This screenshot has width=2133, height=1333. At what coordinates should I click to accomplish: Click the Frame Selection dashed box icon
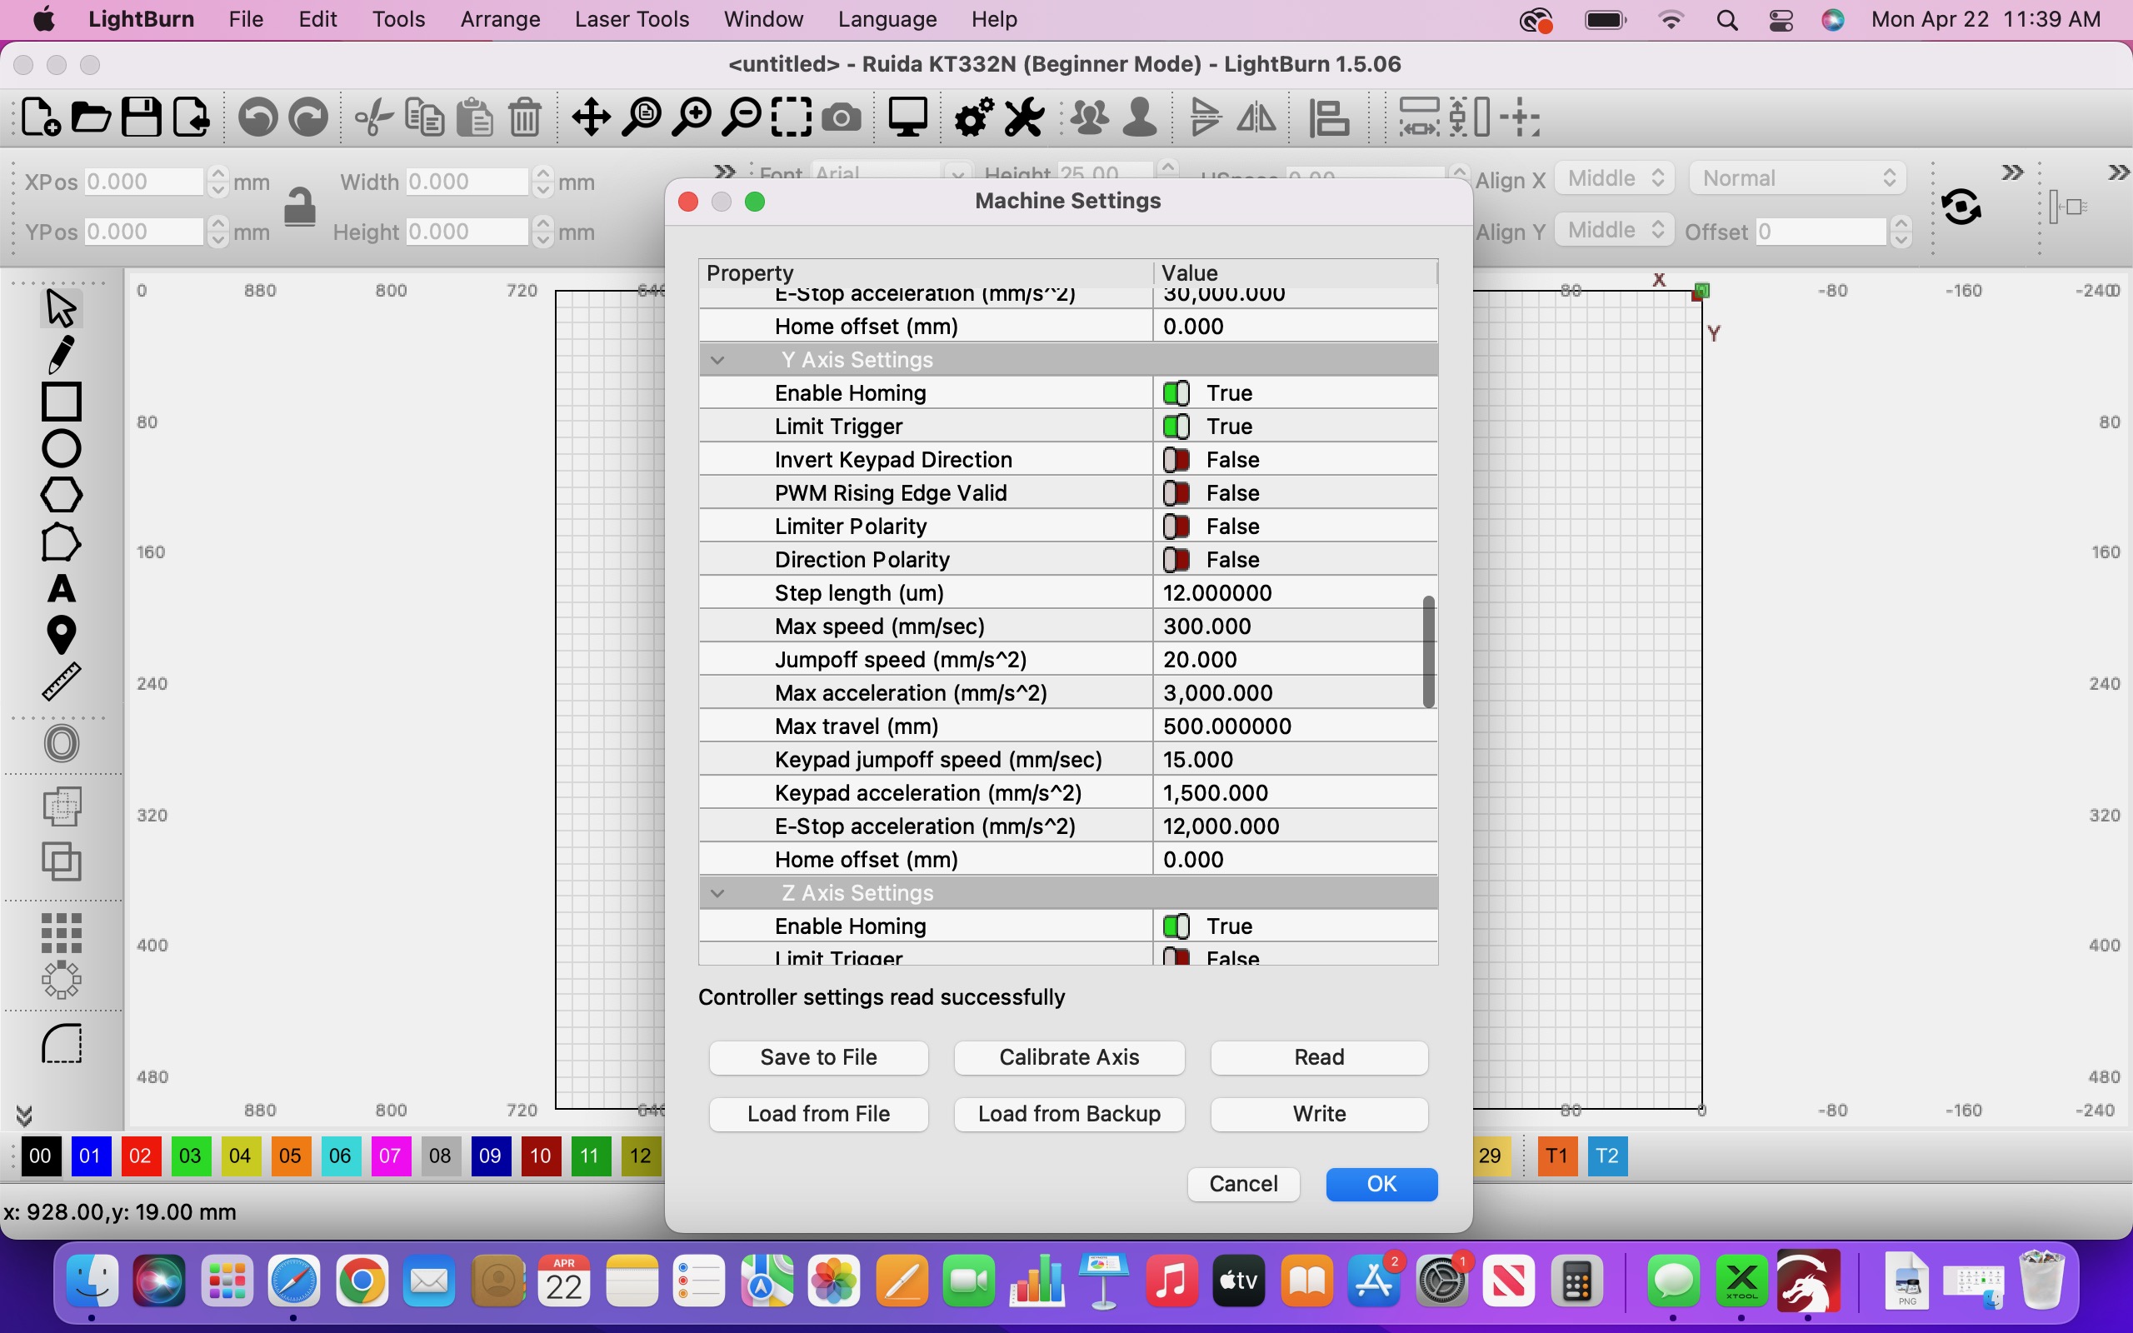point(792,117)
